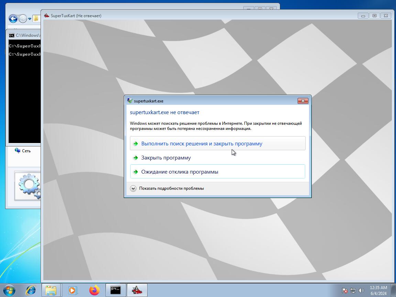The height and width of the screenshot is (297, 396).
Task: Click the "supertuxkart.exe не отвечает" heading
Action: tap(164, 112)
